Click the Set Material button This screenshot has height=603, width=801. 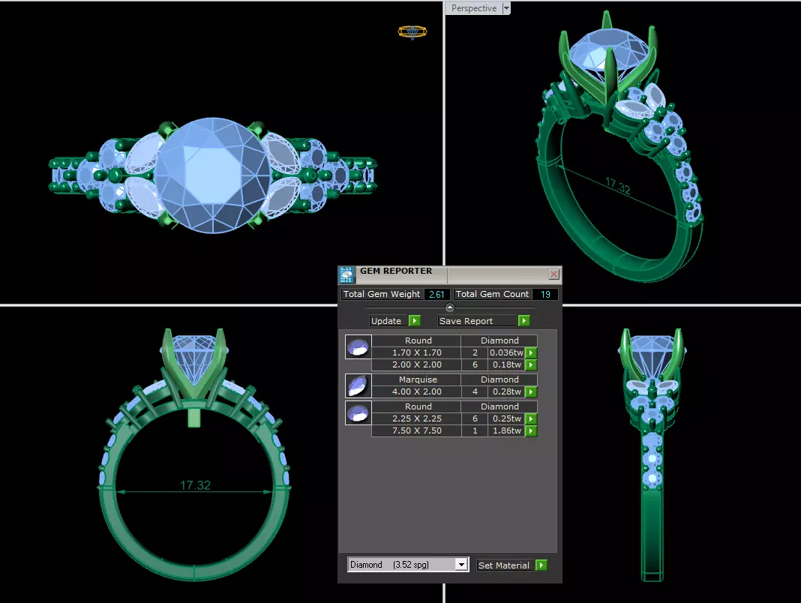click(x=504, y=565)
